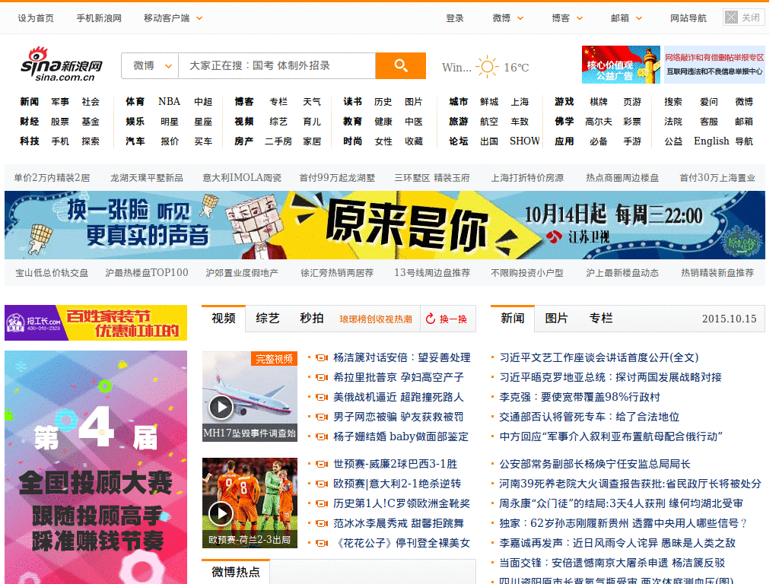779x584 pixels.
Task: Click the search input field
Action: [277, 65]
